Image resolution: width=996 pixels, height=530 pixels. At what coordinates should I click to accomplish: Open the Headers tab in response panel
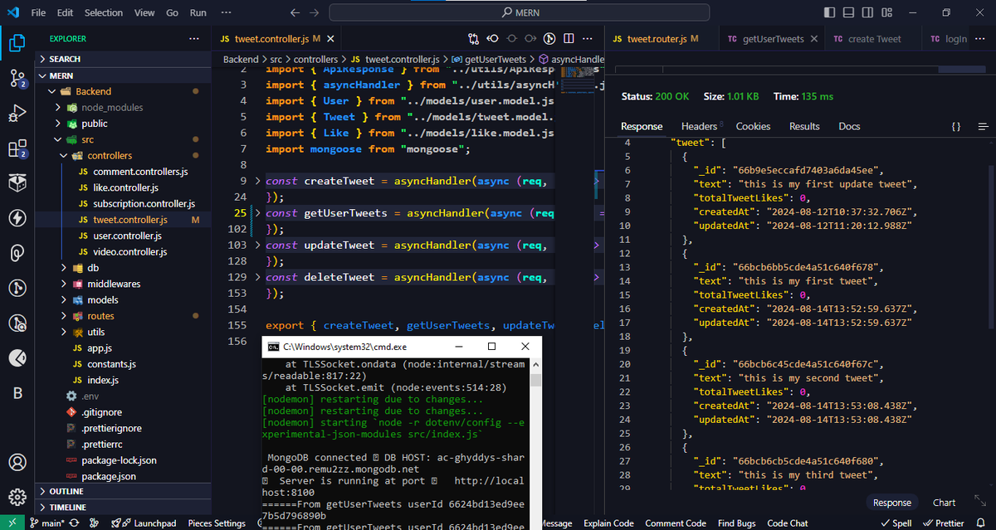[699, 127]
